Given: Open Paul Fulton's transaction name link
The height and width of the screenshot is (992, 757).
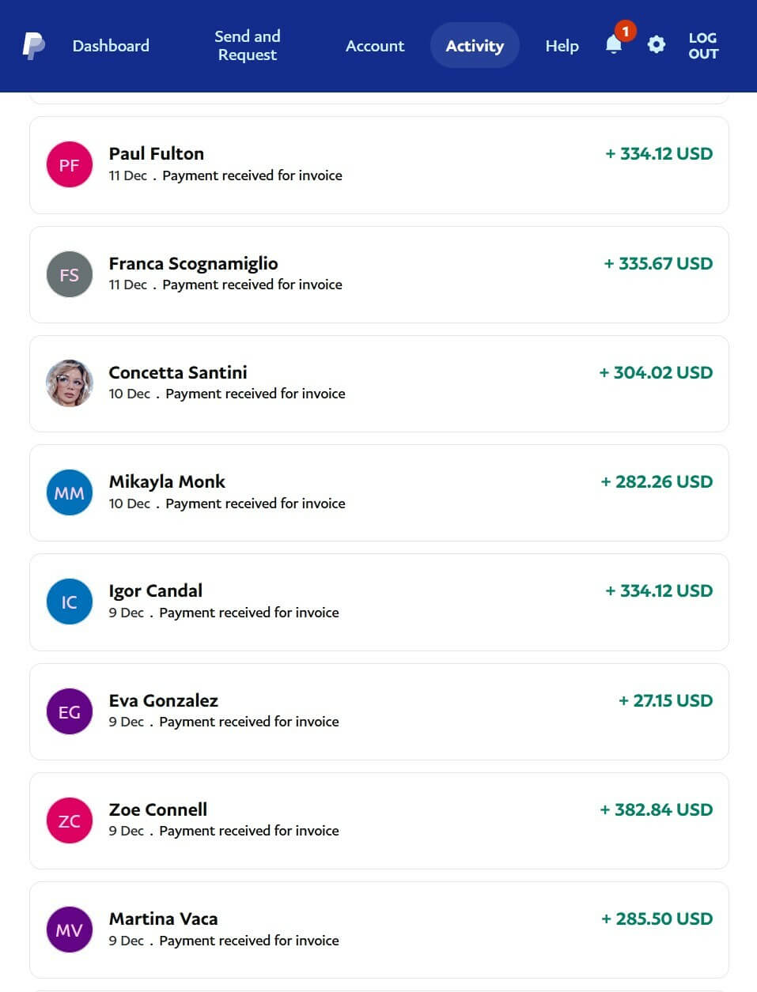Looking at the screenshot, I should [x=157, y=153].
